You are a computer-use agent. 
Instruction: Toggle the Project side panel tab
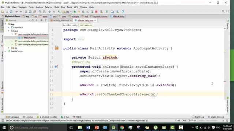[x=2, y=25]
